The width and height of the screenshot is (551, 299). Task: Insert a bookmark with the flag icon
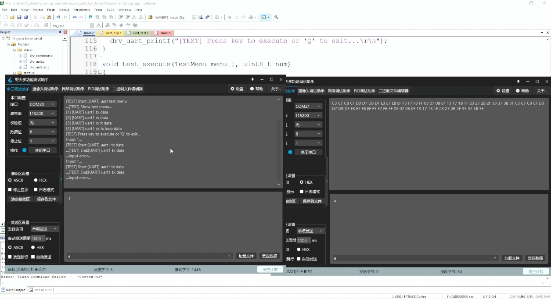pyautogui.click(x=90, y=17)
